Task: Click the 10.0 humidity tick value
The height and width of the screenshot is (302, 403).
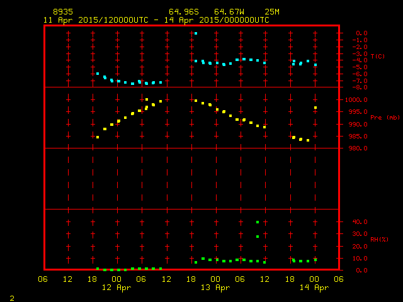Action: click(x=360, y=259)
